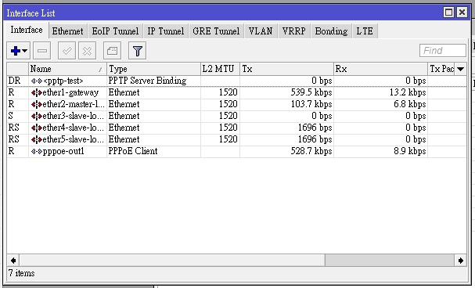Open the dropdown arrow beside the Add button

point(25,51)
